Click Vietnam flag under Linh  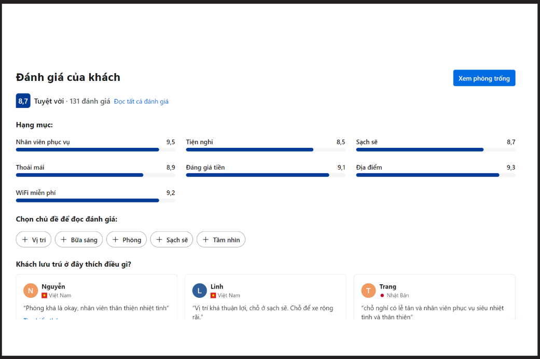pos(213,295)
